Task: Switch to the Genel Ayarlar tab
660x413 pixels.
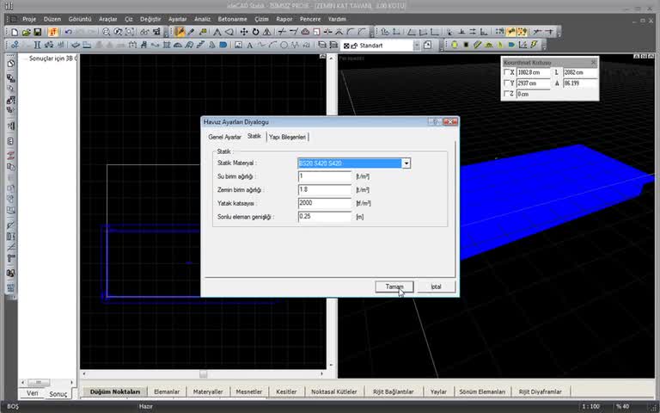Action: pyautogui.click(x=225, y=138)
